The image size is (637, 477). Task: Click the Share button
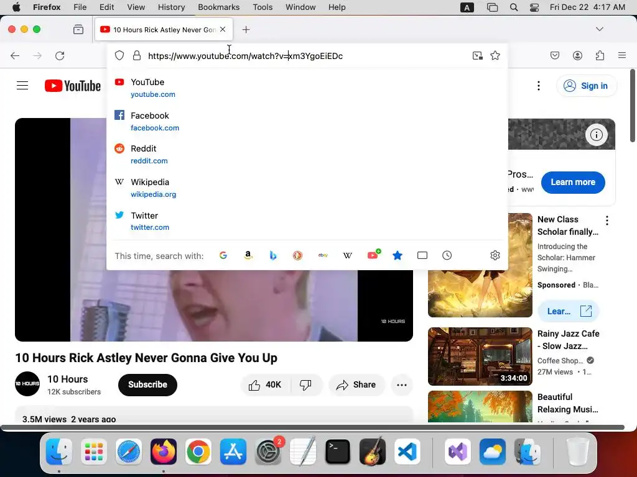pyautogui.click(x=356, y=384)
